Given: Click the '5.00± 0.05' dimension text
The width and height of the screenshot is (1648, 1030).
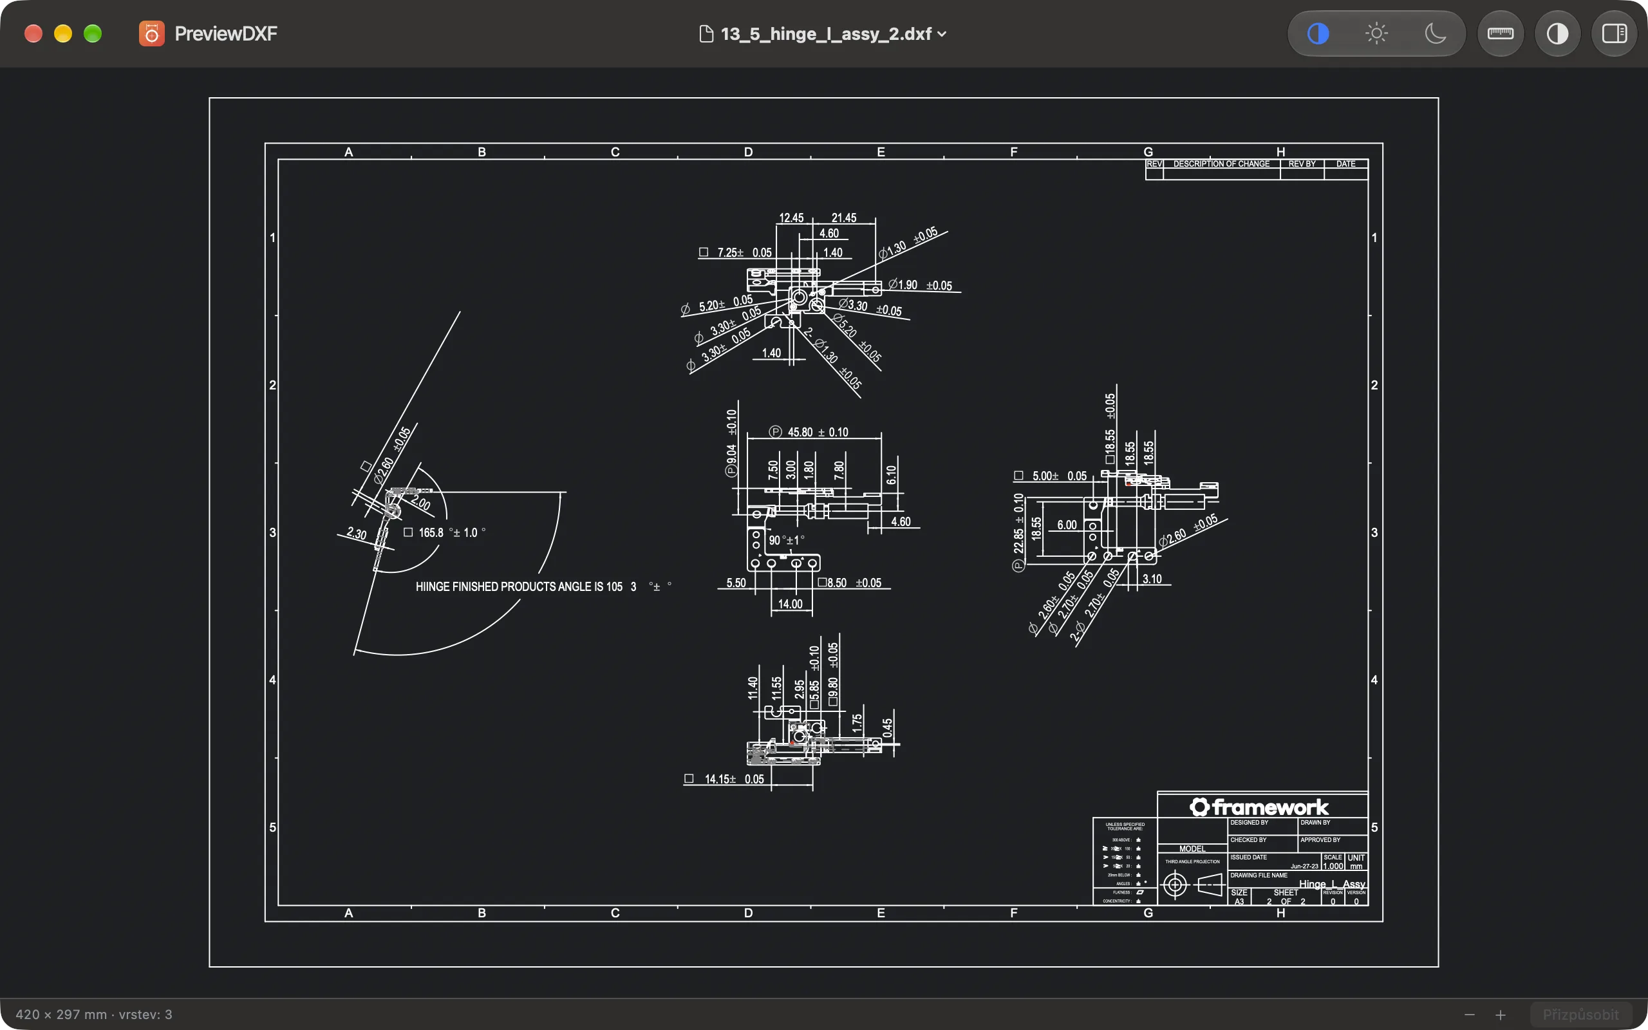Looking at the screenshot, I should (x=1060, y=476).
